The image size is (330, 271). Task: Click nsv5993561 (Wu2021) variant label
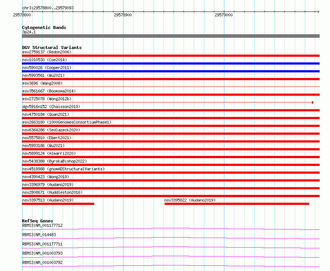coord(43,75)
